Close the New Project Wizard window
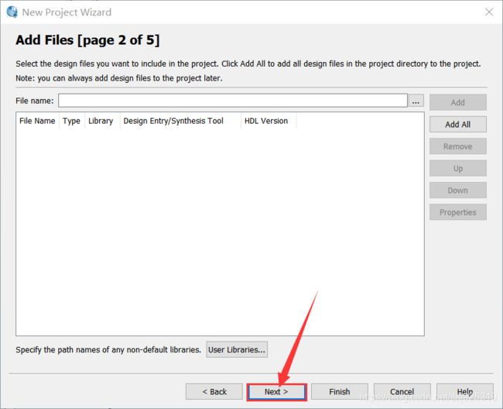 [489, 12]
